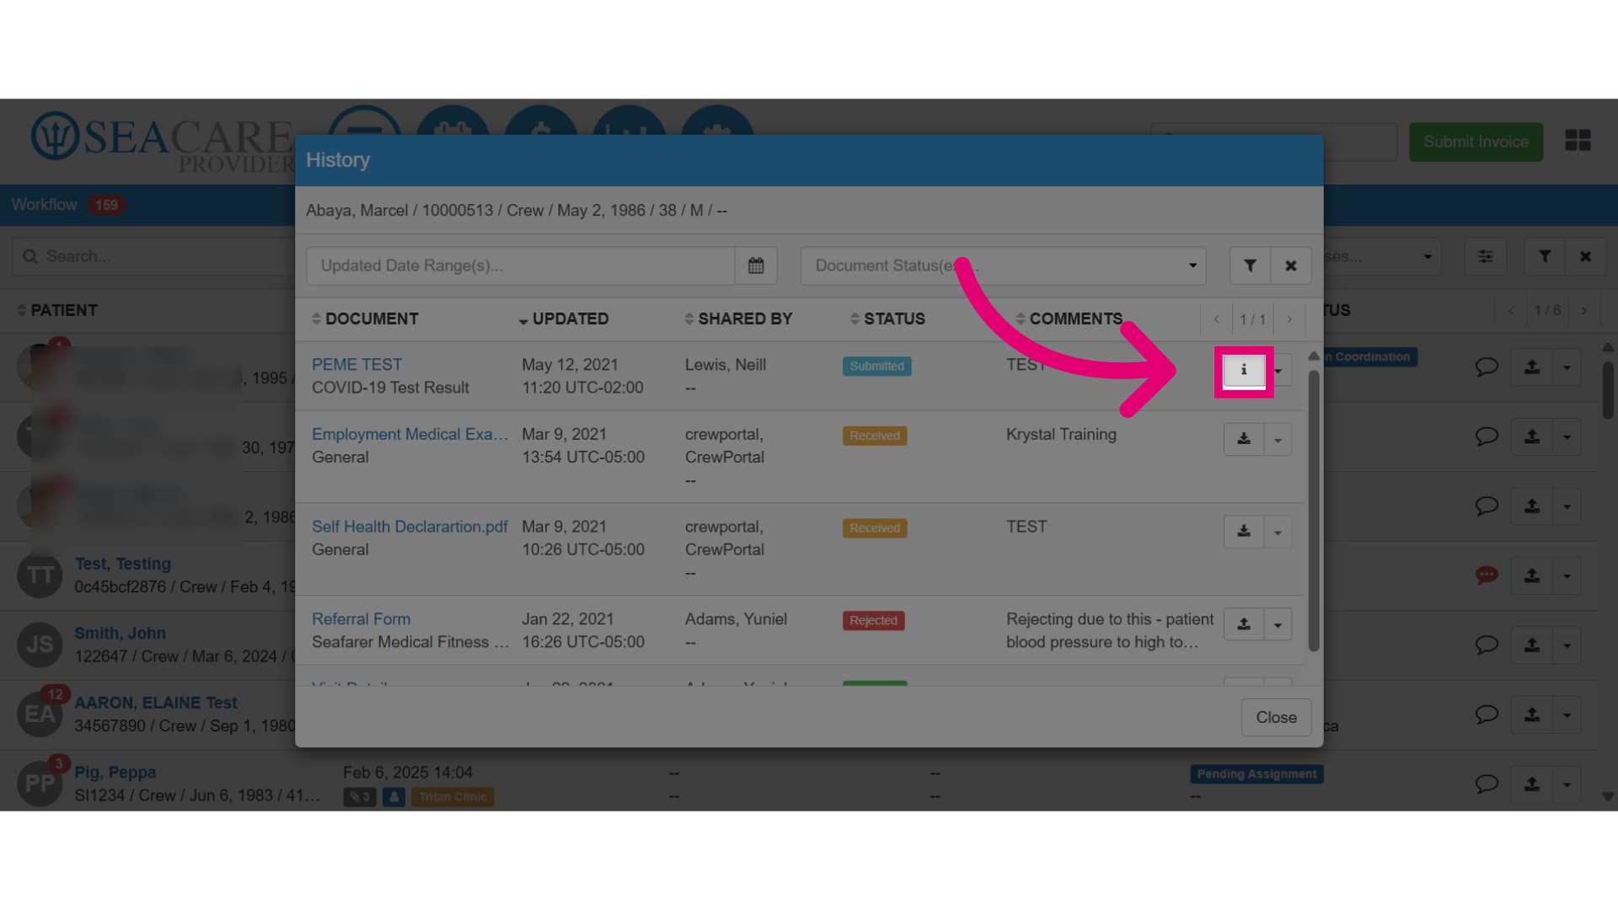Go to next page of workflow list

(x=1584, y=311)
